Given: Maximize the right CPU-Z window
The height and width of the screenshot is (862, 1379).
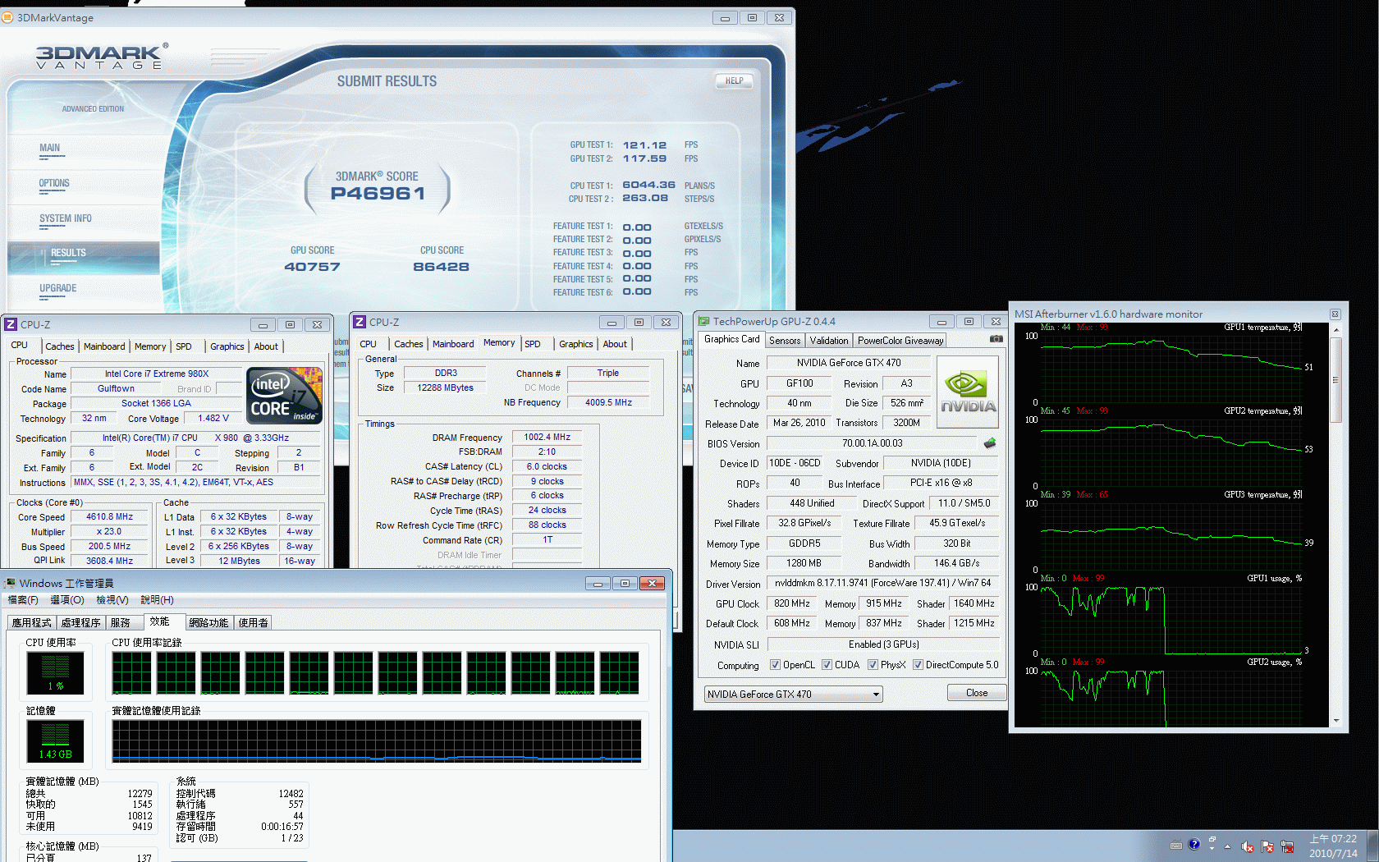Looking at the screenshot, I should tap(639, 323).
